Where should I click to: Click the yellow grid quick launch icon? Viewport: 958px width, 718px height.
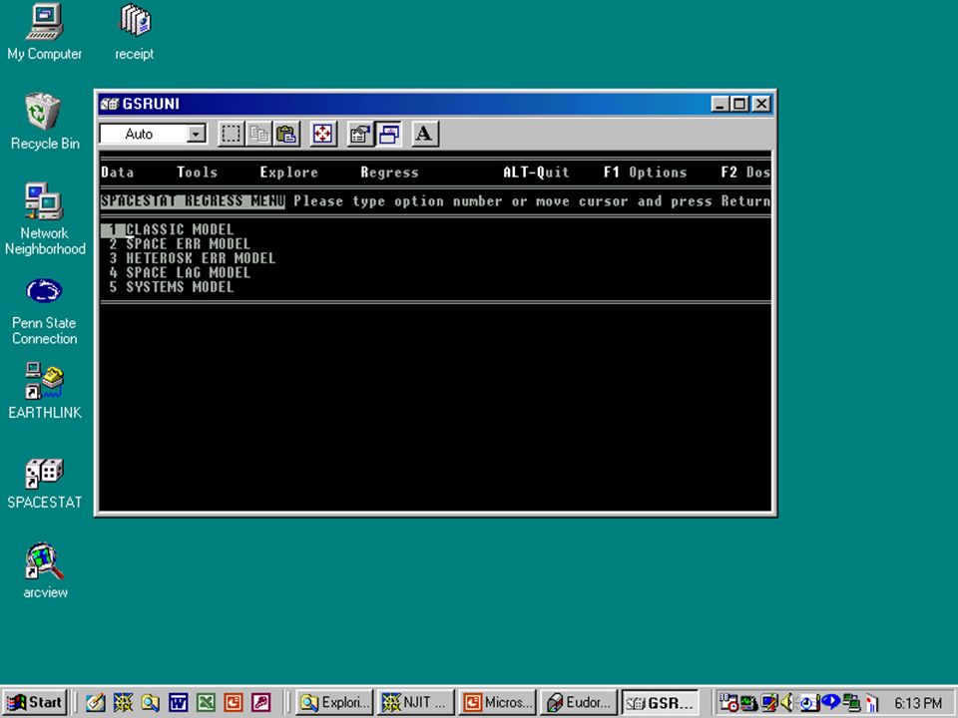123,703
